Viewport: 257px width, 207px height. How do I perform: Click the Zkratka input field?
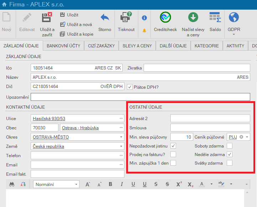point(197,68)
